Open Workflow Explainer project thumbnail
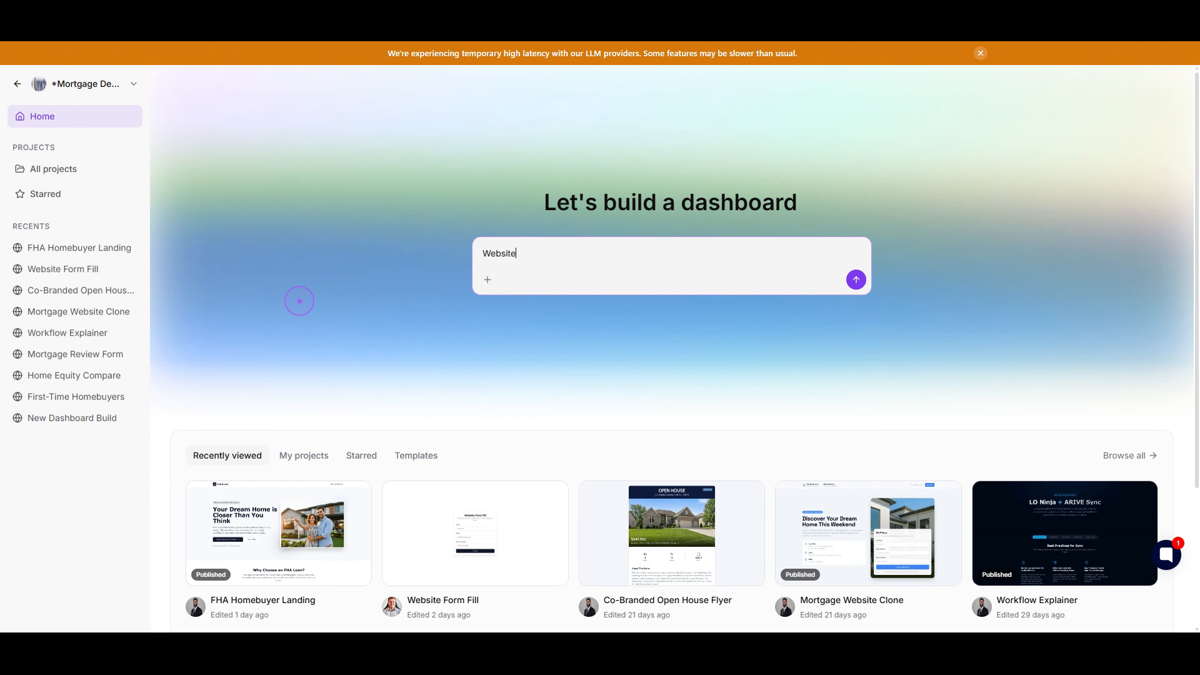This screenshot has width=1200, height=675. pyautogui.click(x=1065, y=533)
